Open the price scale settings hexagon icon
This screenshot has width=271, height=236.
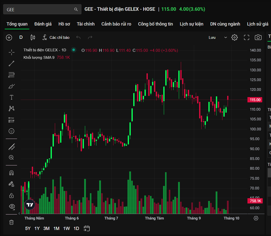coord(256,218)
